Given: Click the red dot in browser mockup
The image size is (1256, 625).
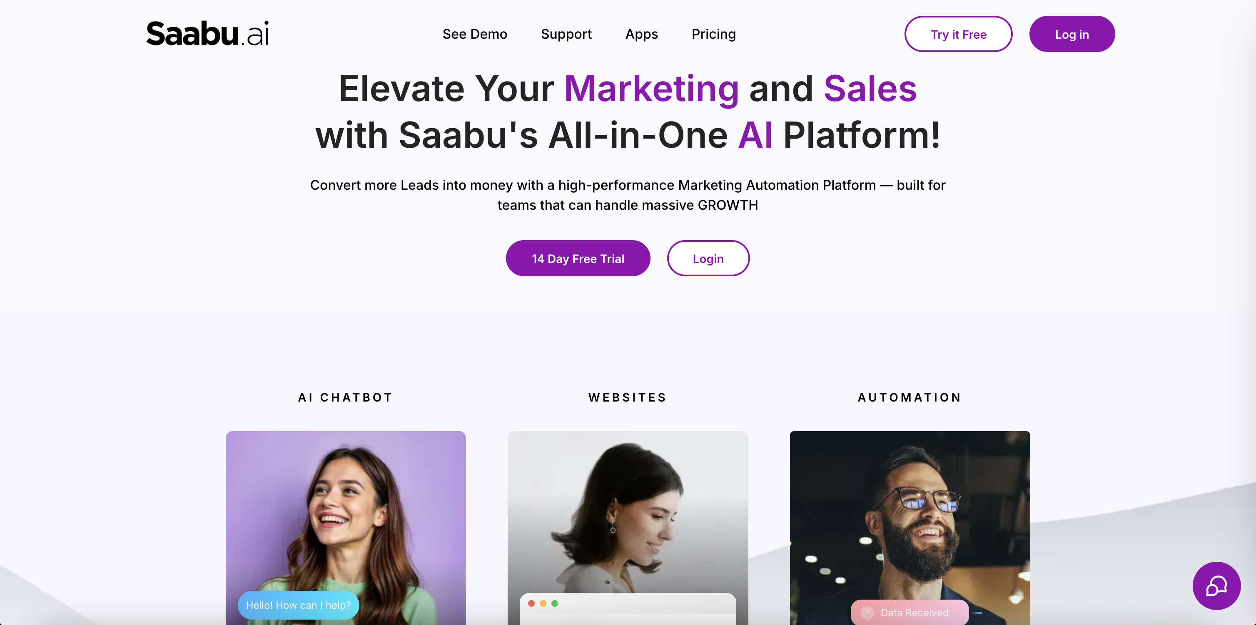Looking at the screenshot, I should (531, 603).
